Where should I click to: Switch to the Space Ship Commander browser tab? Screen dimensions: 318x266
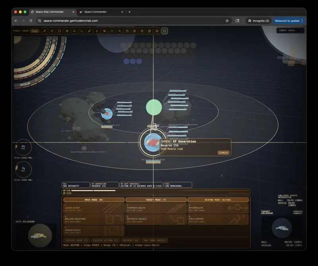click(x=52, y=12)
